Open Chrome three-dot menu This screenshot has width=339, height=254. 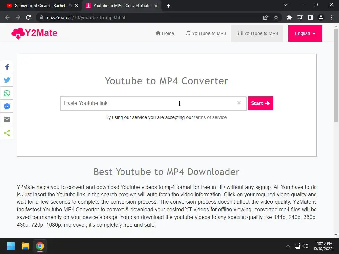pos(332,17)
